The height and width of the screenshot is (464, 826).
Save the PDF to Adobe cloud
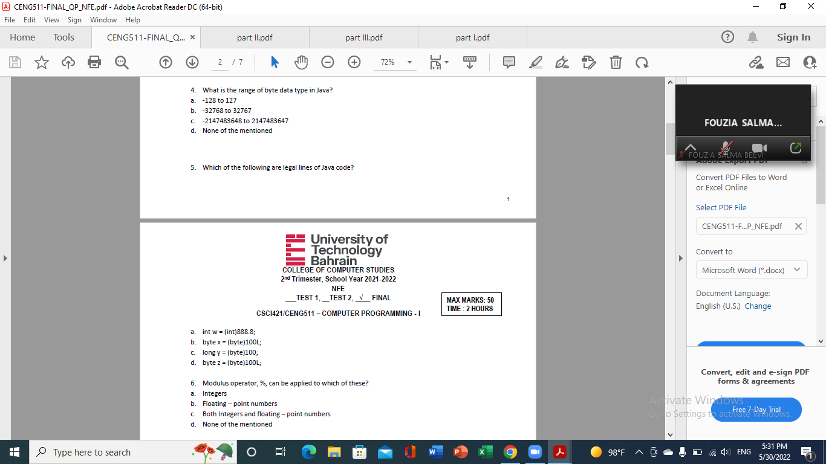click(67, 62)
